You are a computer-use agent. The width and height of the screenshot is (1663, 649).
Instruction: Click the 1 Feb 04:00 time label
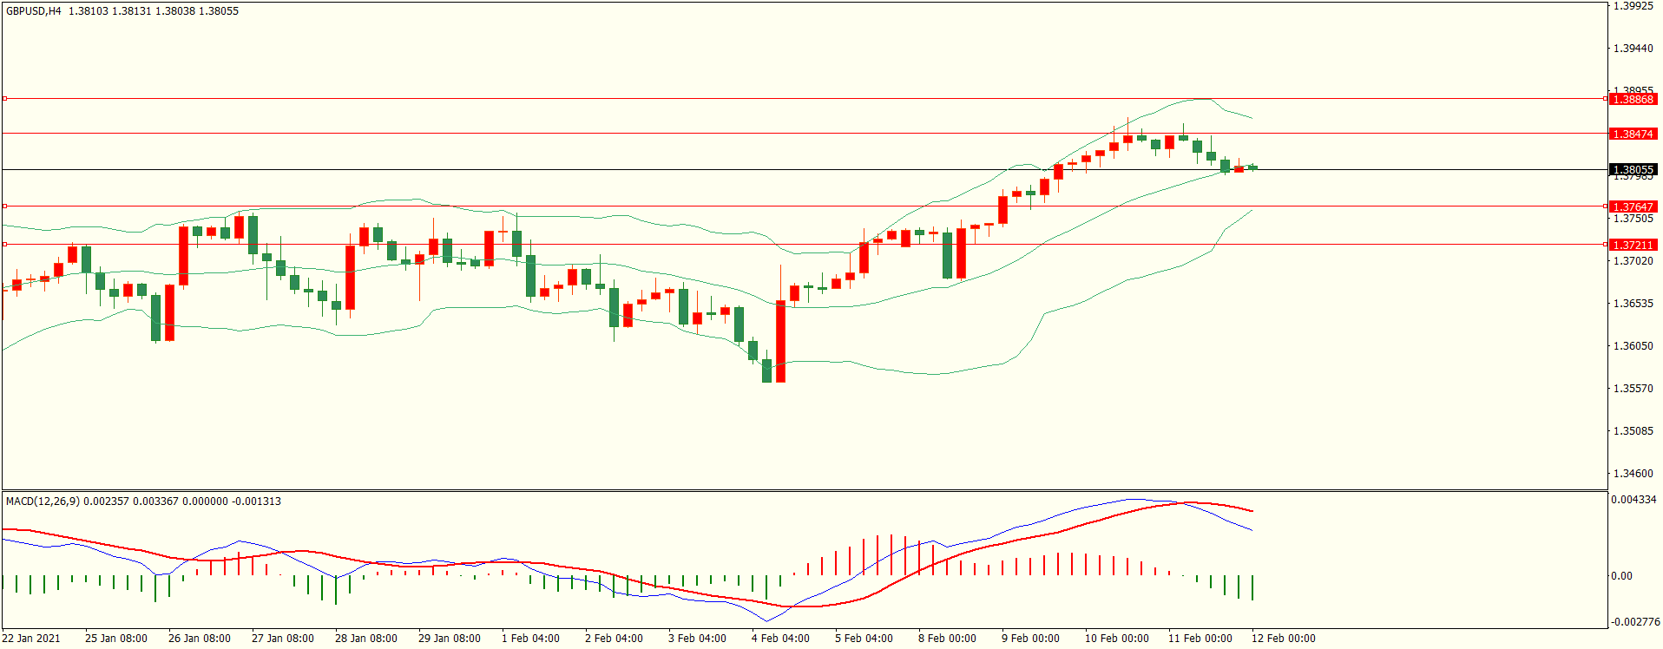[x=530, y=639]
